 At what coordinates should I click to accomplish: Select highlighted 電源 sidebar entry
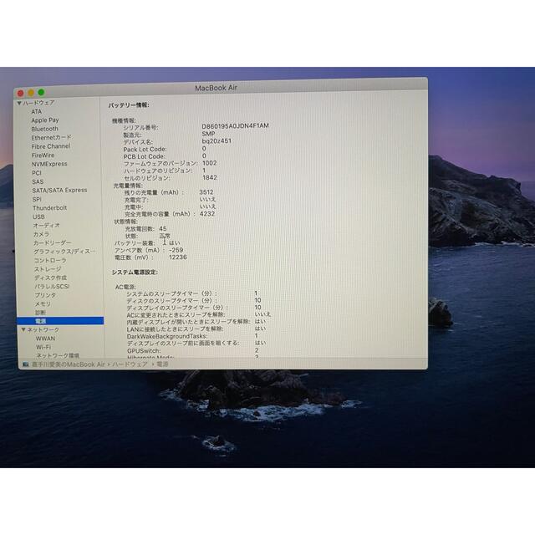[60, 321]
